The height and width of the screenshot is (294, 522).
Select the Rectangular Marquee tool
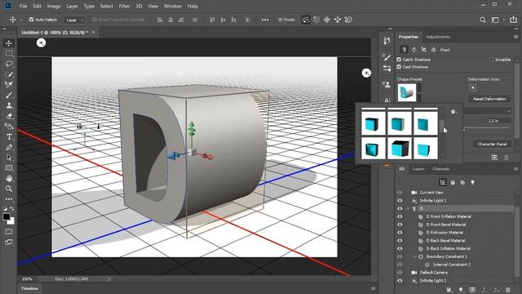point(9,53)
